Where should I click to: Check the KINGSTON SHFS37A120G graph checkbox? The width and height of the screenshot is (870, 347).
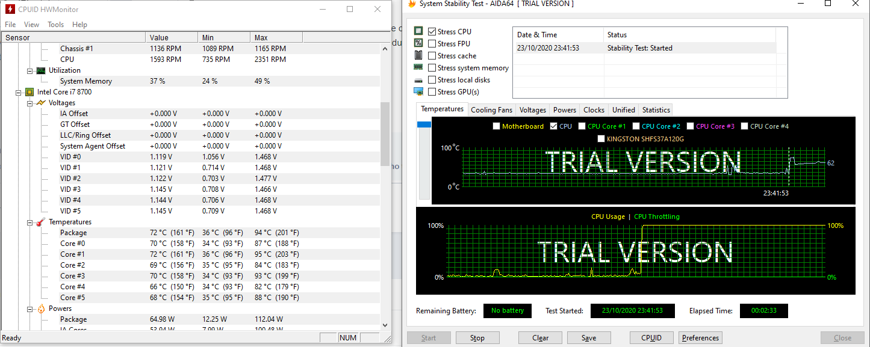pos(601,139)
